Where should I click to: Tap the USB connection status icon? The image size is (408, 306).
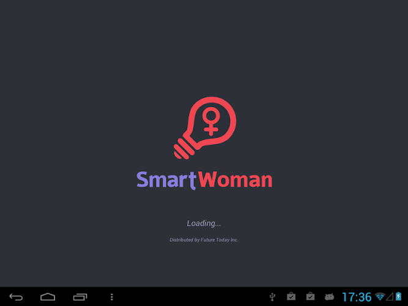click(272, 297)
